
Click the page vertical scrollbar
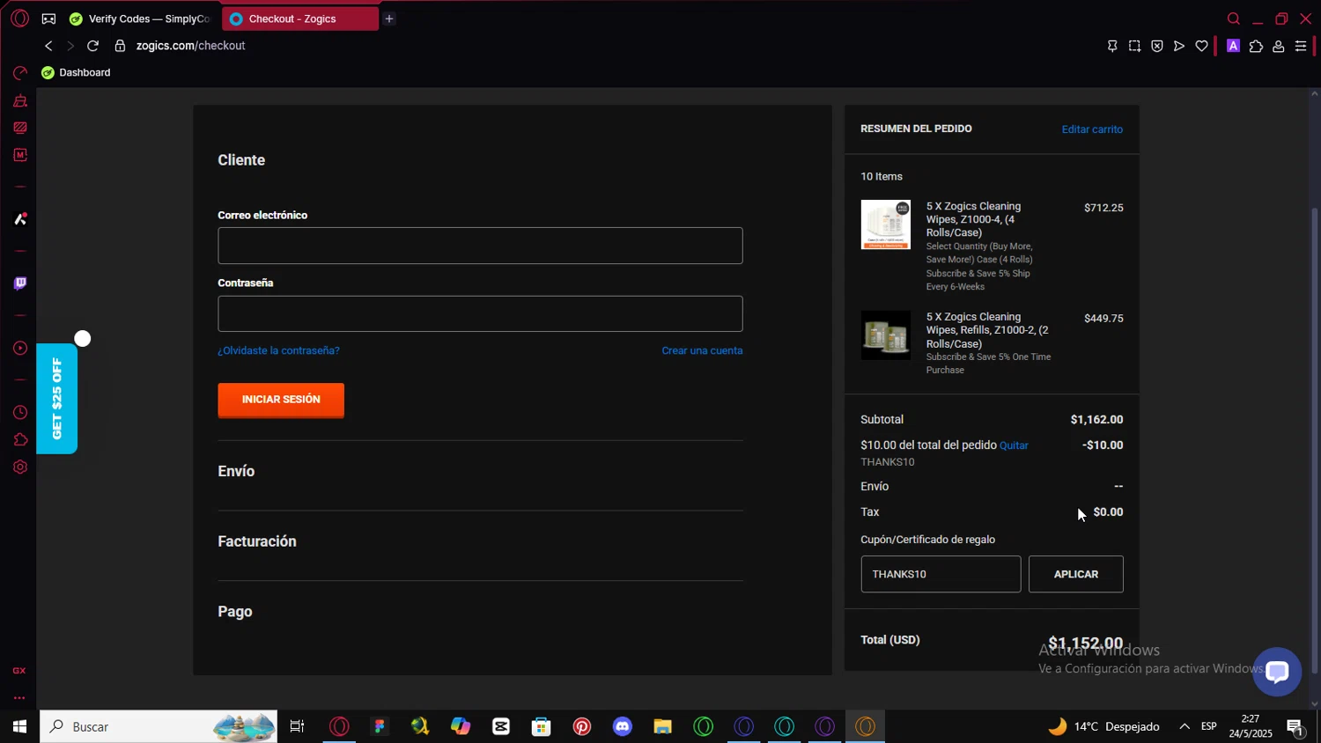tap(1315, 440)
